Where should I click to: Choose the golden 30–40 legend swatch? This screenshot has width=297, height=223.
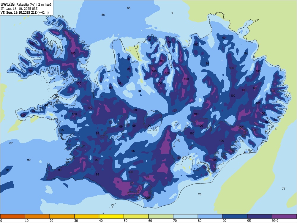tap(87, 216)
